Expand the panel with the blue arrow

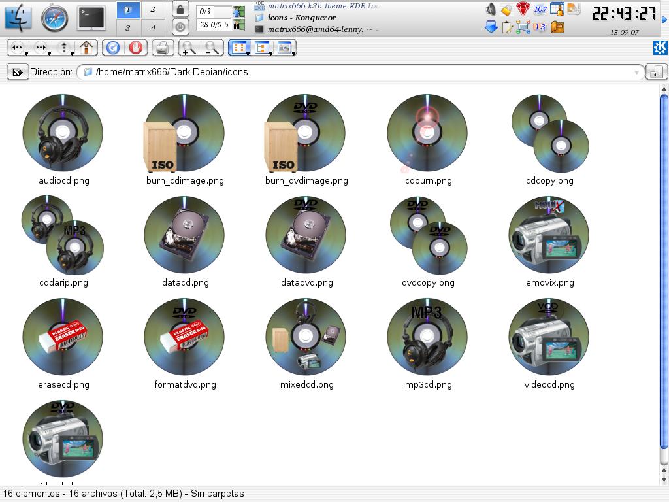tap(664, 20)
